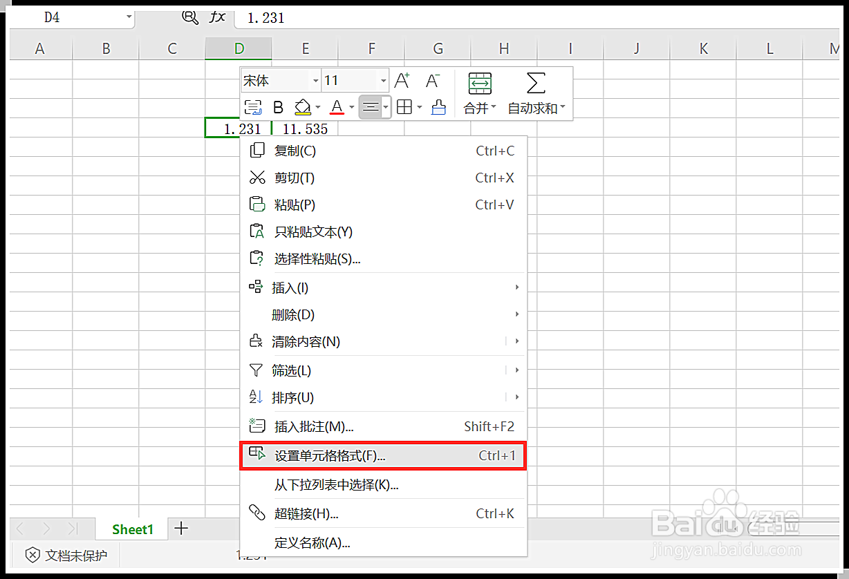Click the decrease font size icon

tap(433, 81)
